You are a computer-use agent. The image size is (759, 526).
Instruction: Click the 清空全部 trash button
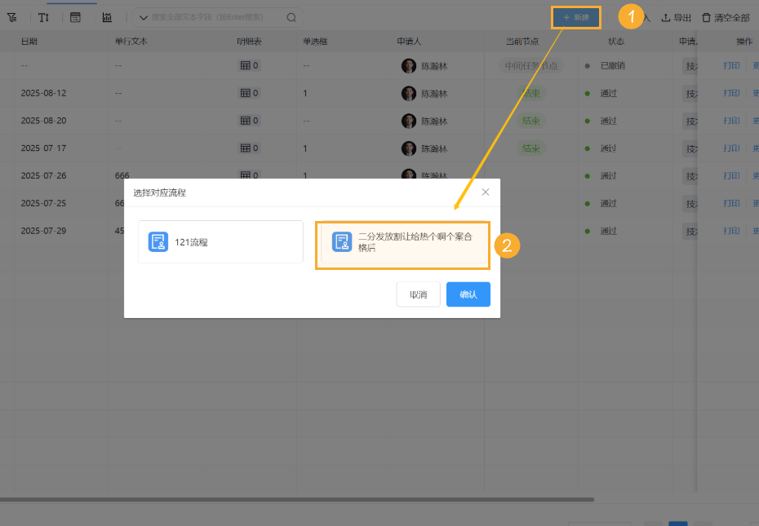coord(726,17)
